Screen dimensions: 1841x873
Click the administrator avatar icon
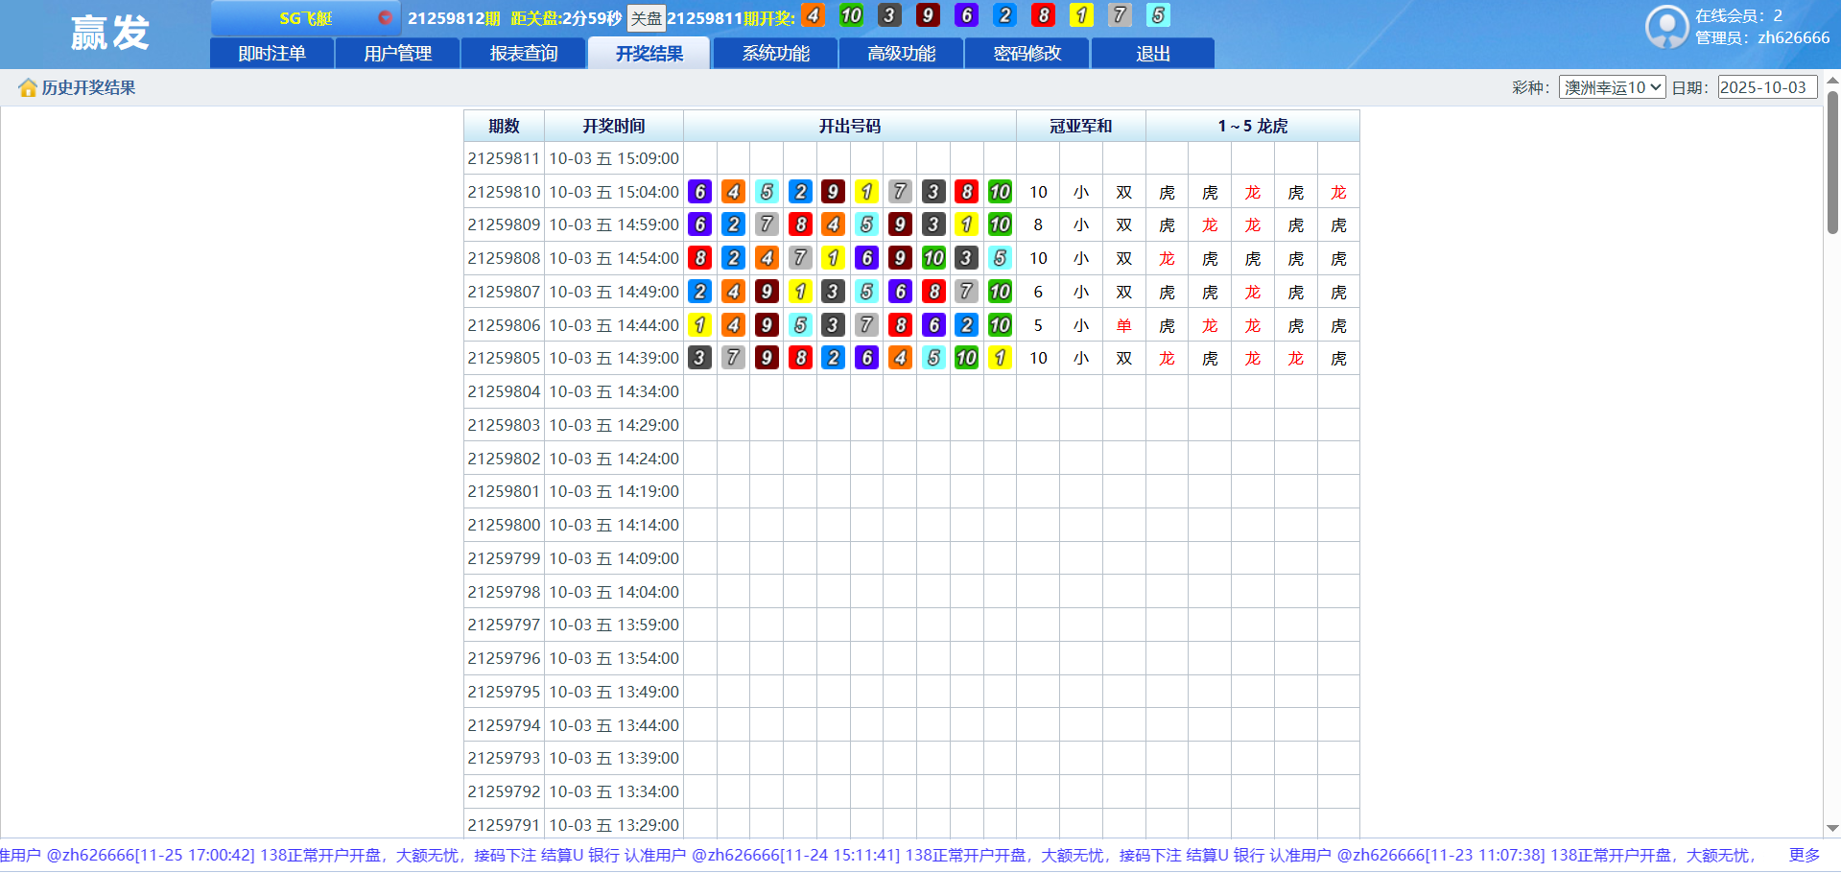coord(1666,27)
